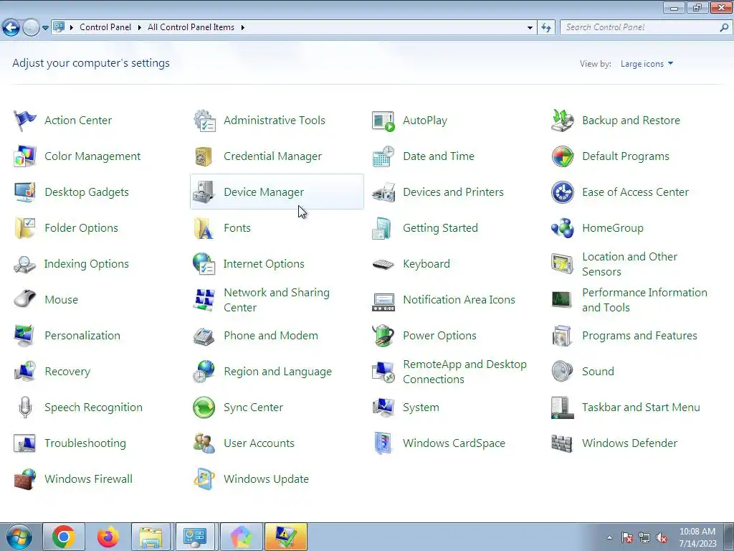The image size is (734, 551).
Task: Launch Firefox from the taskbar
Action: pyautogui.click(x=108, y=537)
